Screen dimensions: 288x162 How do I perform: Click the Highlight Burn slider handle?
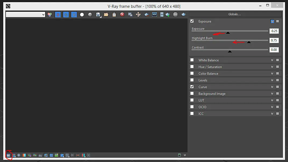point(249,42)
